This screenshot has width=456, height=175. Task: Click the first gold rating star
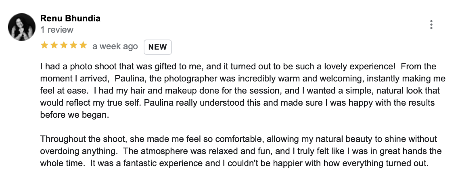tap(44, 46)
